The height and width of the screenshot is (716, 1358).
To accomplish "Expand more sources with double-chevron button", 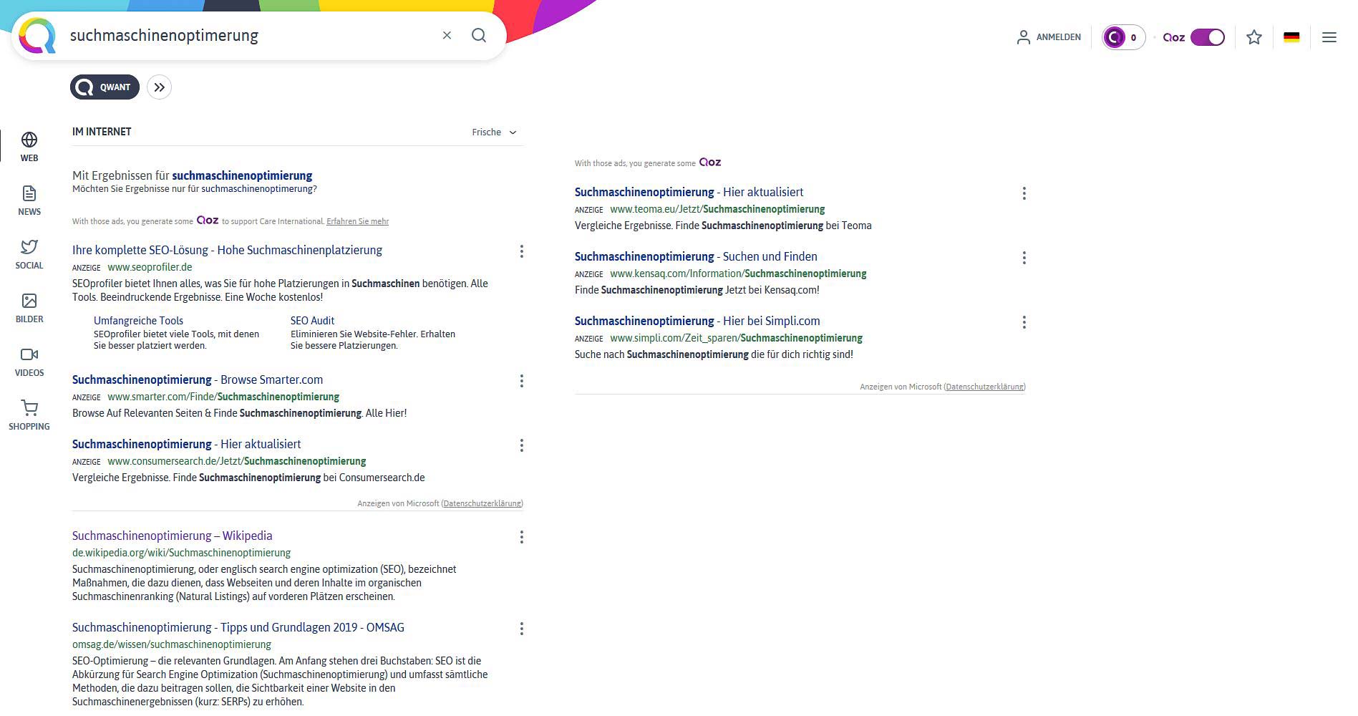I will (x=159, y=87).
